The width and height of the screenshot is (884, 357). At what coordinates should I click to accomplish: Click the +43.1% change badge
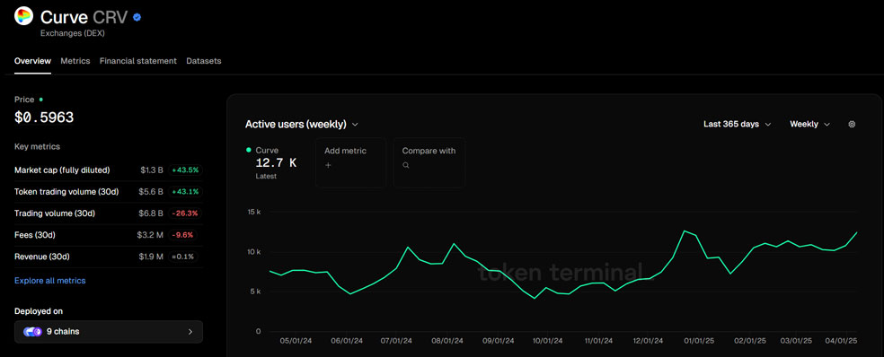coord(185,191)
